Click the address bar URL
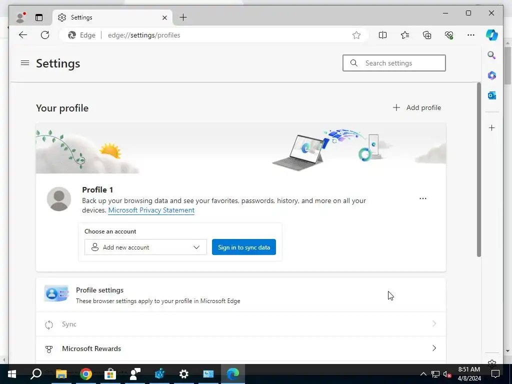 tap(144, 35)
